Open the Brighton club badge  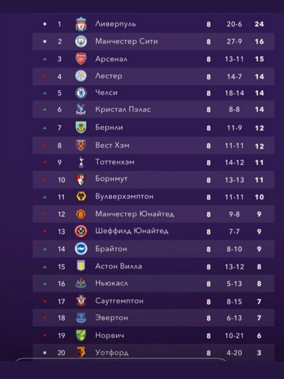[81, 249]
